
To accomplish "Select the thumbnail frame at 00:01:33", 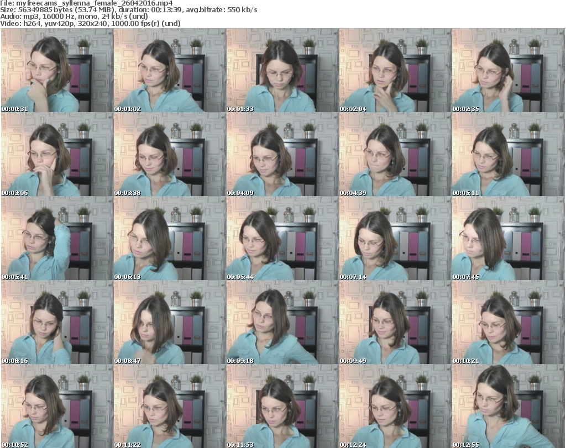I will coord(282,70).
